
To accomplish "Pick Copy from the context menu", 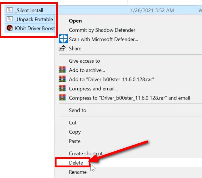I will click(x=75, y=132).
